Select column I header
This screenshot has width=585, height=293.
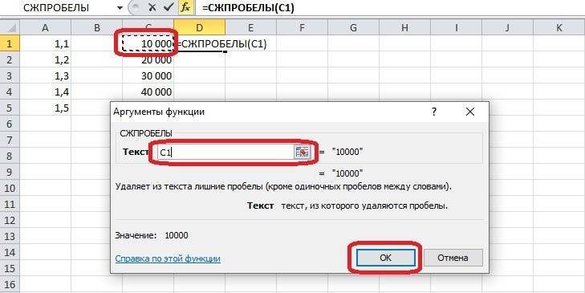pos(456,27)
